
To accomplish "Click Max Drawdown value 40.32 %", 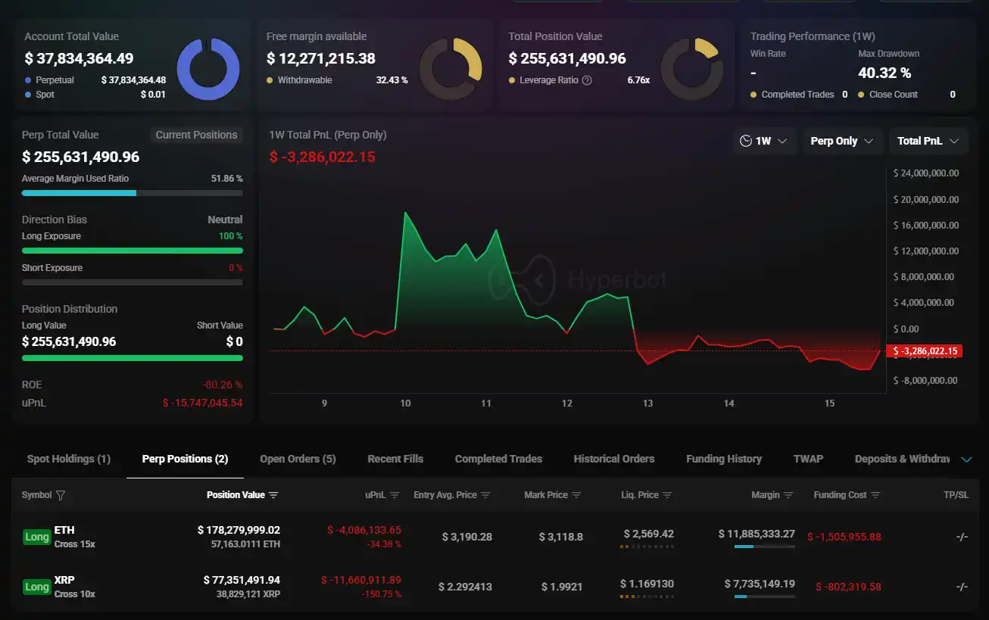I will coord(884,73).
